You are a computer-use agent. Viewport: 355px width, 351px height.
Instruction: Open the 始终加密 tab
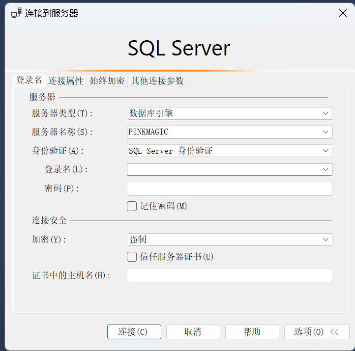[107, 81]
